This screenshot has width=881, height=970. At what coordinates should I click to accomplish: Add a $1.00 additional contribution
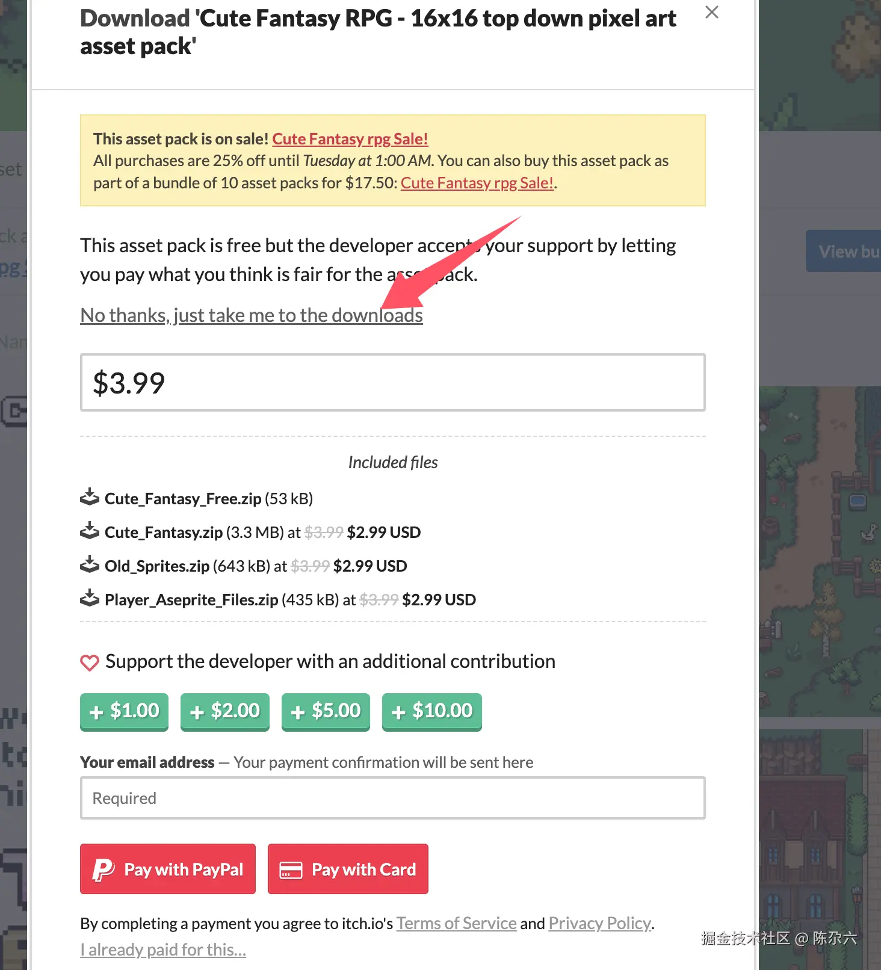tap(124, 711)
